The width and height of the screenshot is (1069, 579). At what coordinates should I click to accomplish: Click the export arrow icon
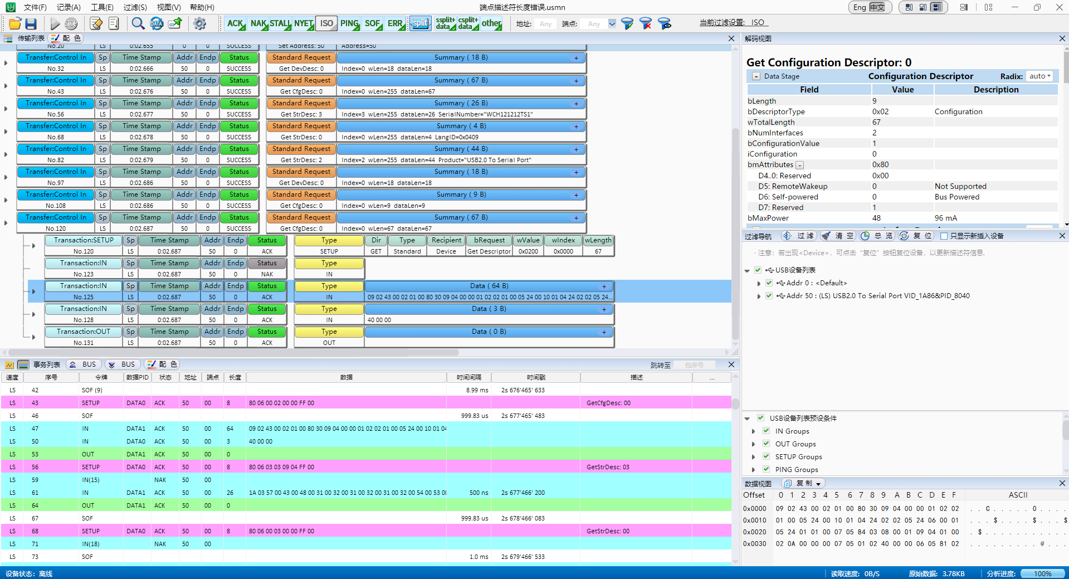(x=175, y=23)
